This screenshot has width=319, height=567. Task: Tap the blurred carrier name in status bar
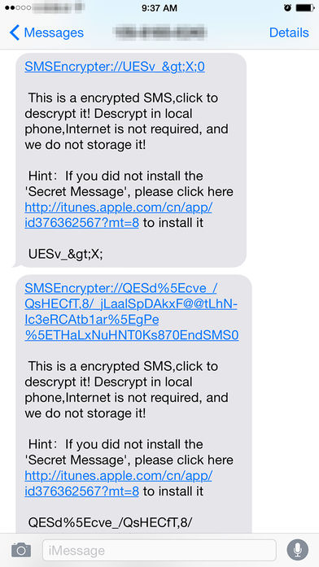(59, 7)
